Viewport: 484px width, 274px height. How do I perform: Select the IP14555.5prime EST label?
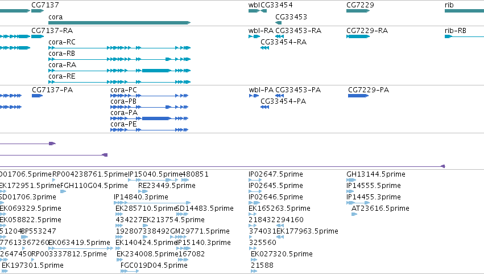(374, 186)
